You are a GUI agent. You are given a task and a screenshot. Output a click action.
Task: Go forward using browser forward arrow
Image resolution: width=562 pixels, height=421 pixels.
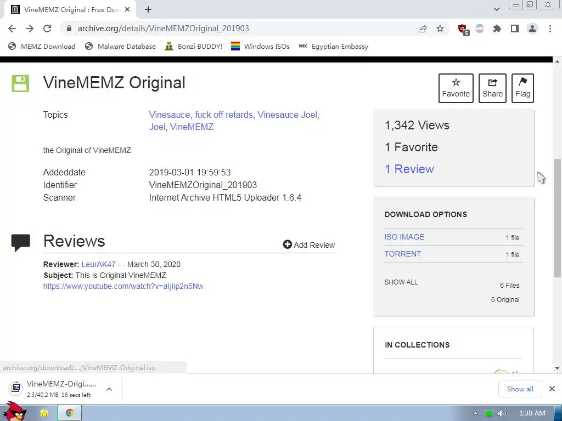(30, 29)
